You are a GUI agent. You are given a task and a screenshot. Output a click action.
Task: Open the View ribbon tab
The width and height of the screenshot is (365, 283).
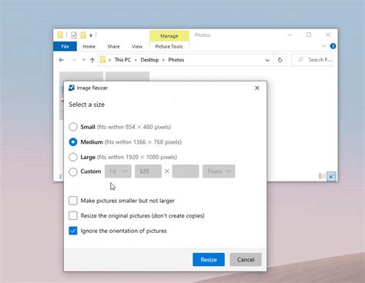(137, 46)
